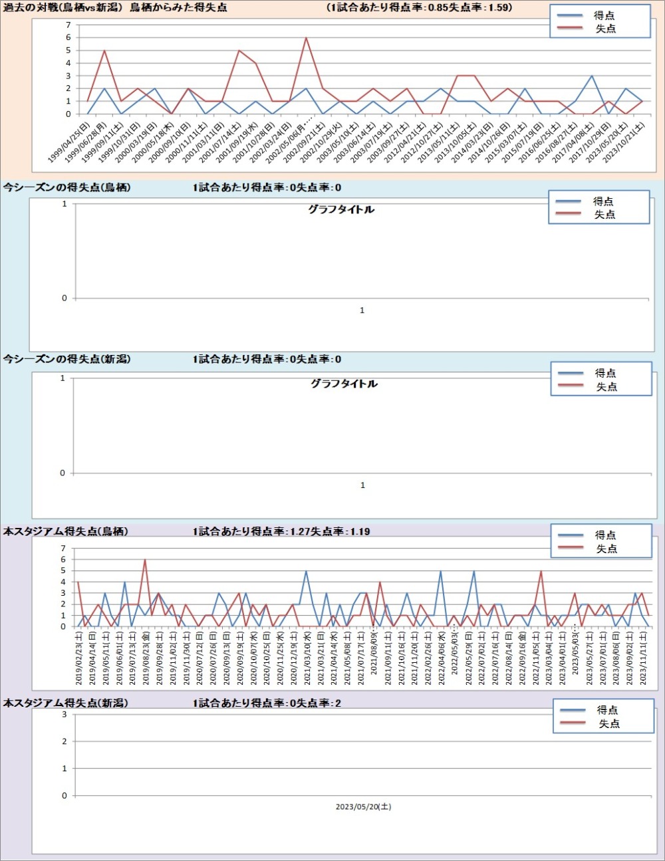Click the 2019/02/23(土) label in stadium chart
This screenshot has height=861, width=665.
coord(79,658)
